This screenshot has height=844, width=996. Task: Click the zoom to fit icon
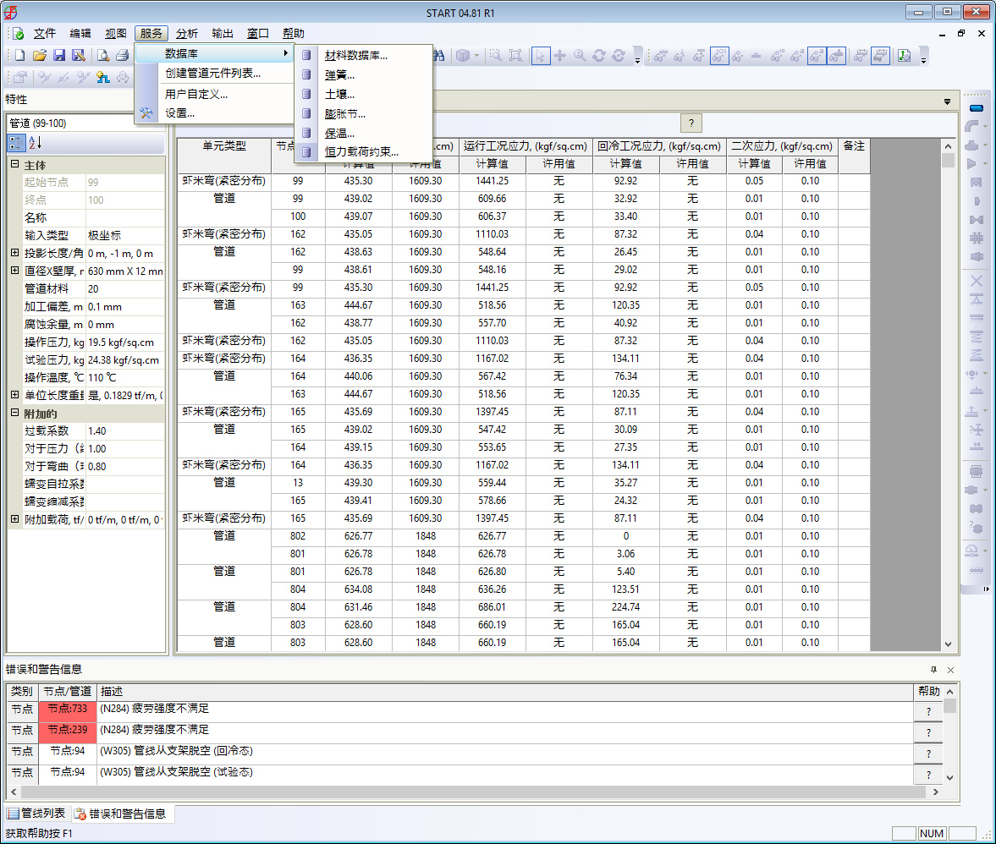click(x=515, y=56)
